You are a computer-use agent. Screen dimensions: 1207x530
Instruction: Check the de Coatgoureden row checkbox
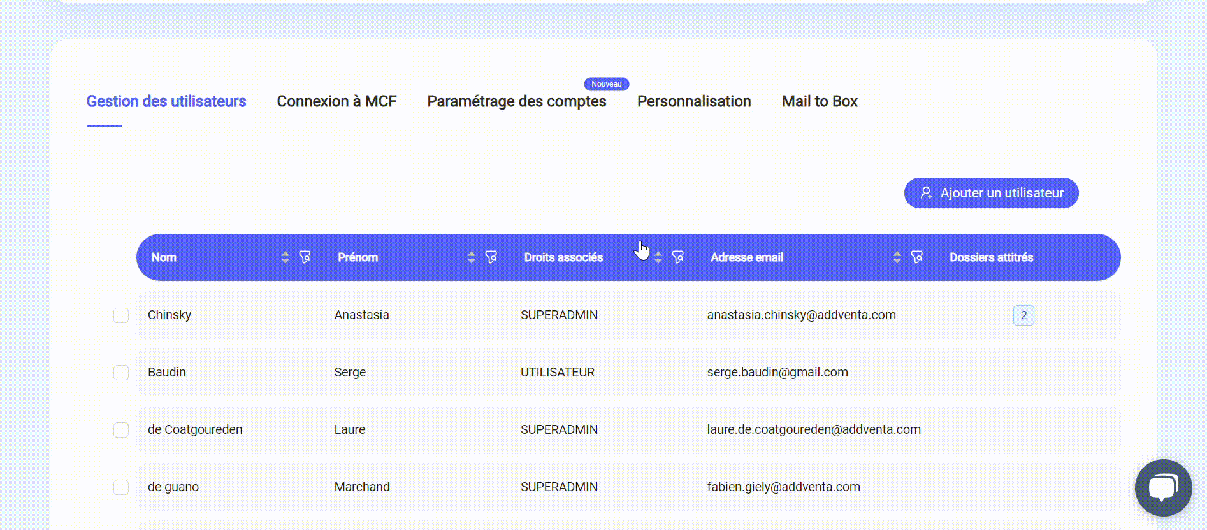(121, 430)
